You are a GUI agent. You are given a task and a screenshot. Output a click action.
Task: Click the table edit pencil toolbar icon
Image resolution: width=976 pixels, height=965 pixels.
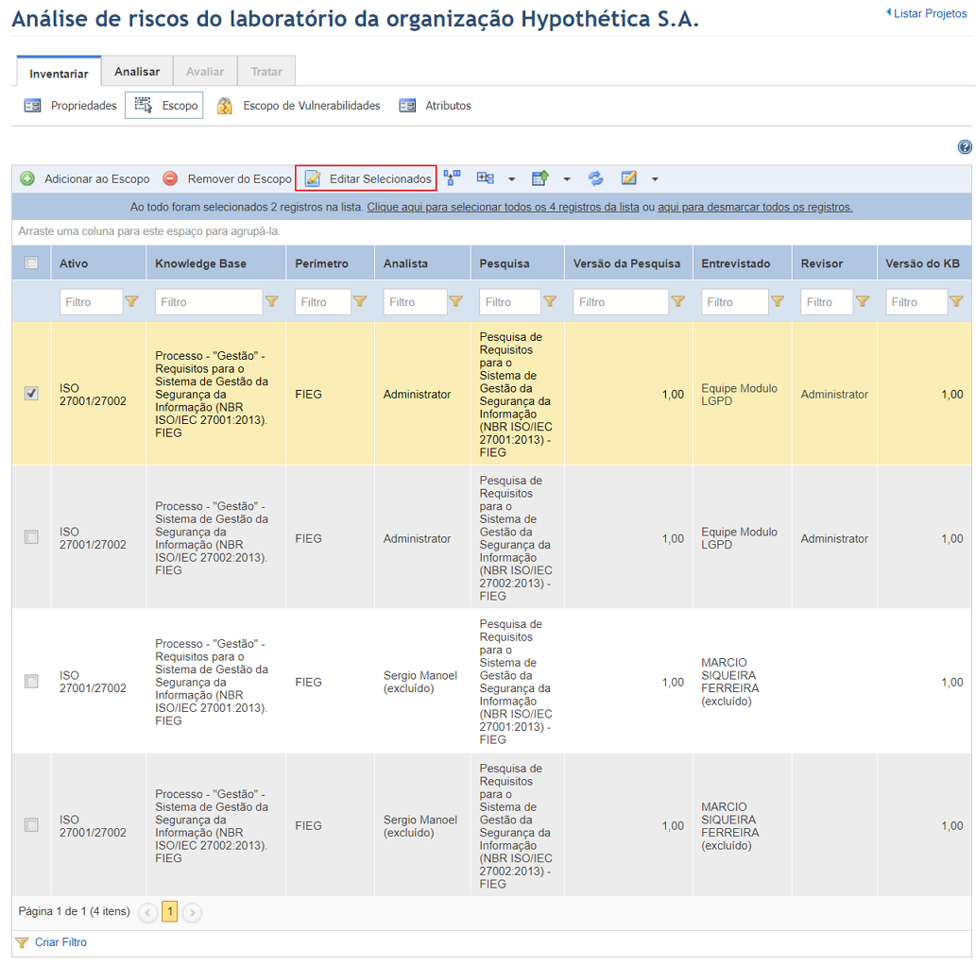point(628,178)
